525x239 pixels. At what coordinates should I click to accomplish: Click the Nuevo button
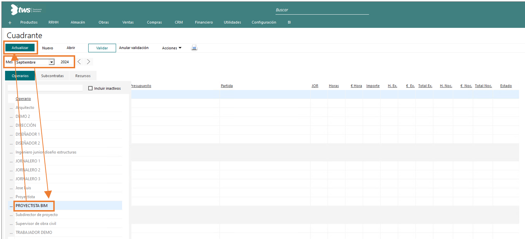point(48,48)
